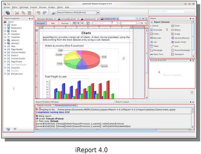The height and width of the screenshot is (154, 201).
Task: Open the Editer menu
Action: tap(15, 7)
